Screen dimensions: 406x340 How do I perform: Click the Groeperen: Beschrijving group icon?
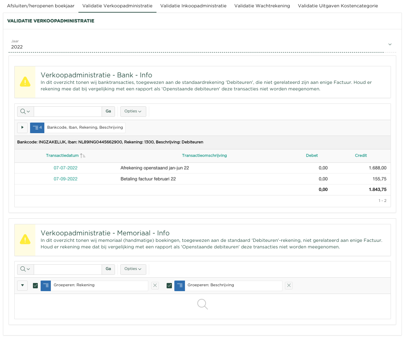coord(179,285)
